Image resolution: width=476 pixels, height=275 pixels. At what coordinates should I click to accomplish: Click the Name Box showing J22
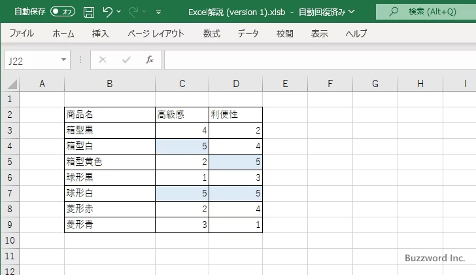coord(32,60)
